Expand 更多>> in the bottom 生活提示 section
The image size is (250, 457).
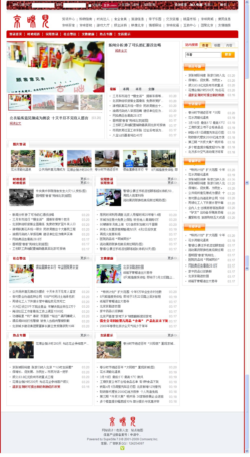pos(172,335)
